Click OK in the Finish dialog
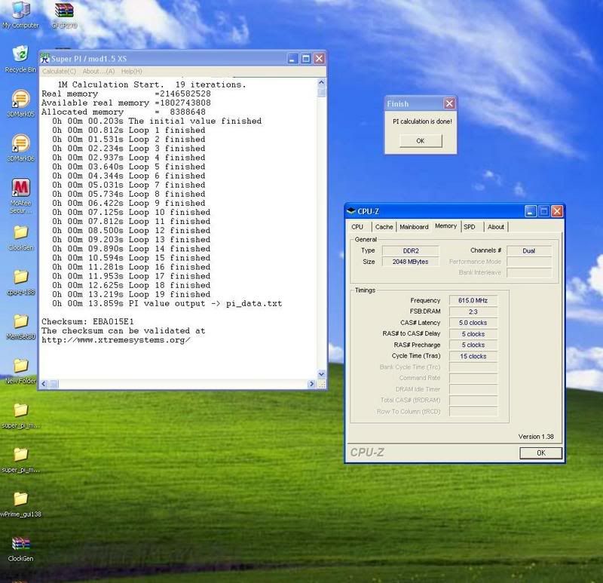 [x=421, y=141]
